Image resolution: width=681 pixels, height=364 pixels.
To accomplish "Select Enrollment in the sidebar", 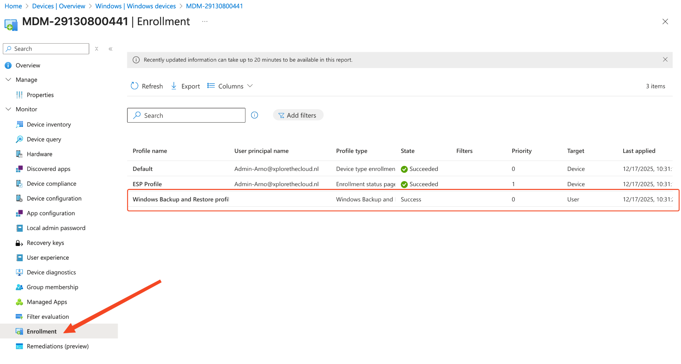I will pos(41,331).
